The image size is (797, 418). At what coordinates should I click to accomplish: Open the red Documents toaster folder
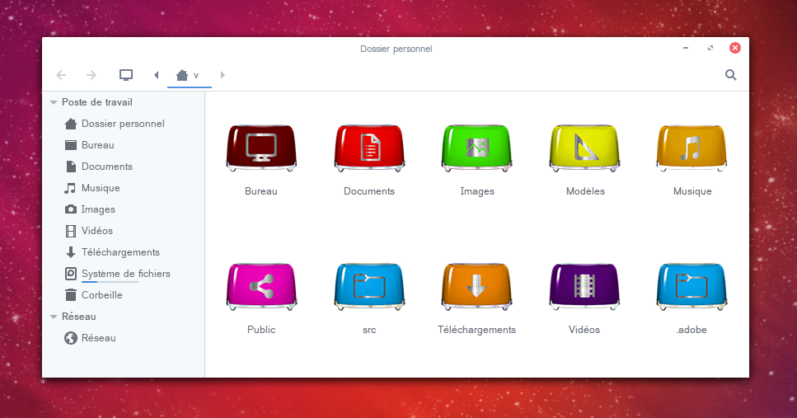click(x=369, y=148)
